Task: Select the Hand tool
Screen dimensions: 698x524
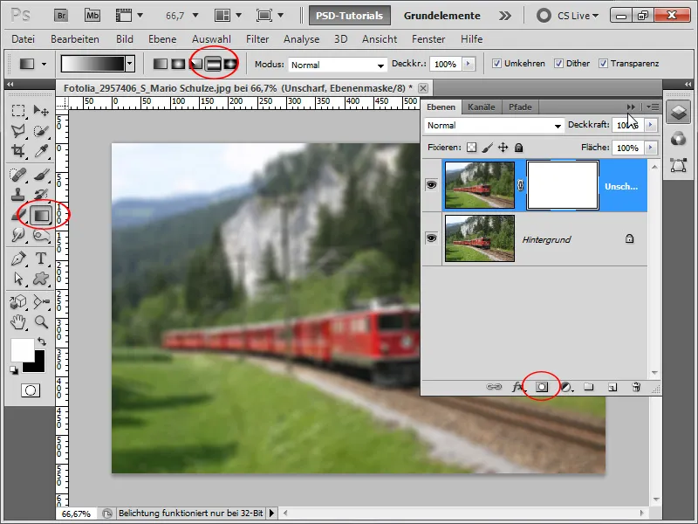Action: tap(18, 322)
